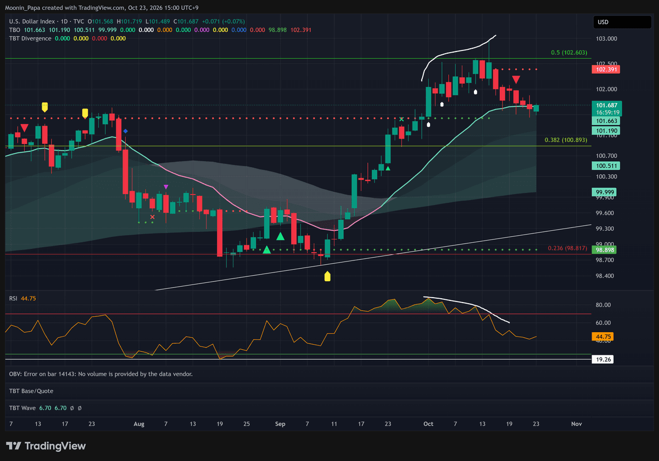This screenshot has height=461, width=659.
Task: Click the red down-triangle signal in mid-October
Action: click(x=516, y=80)
